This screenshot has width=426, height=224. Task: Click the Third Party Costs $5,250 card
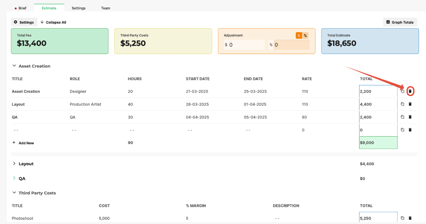163,41
